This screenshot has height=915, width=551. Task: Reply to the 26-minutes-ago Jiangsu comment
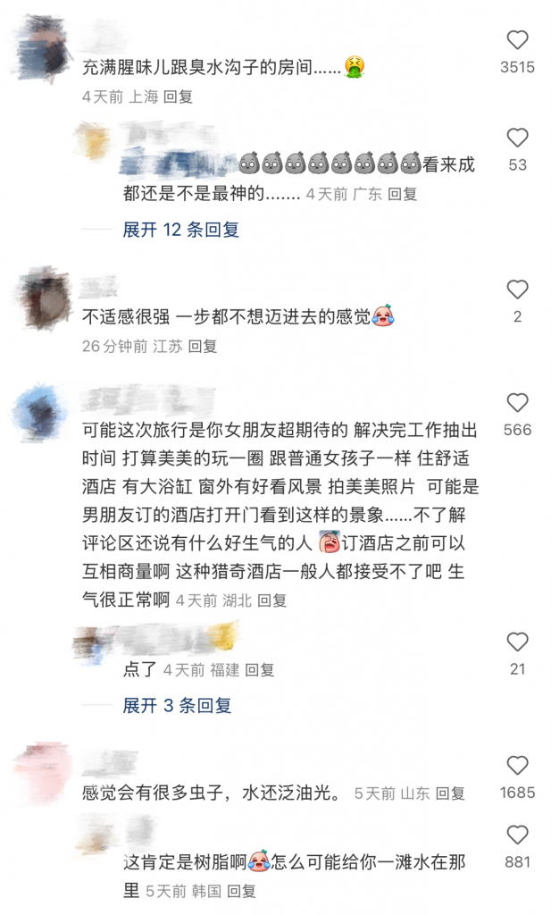[x=203, y=346]
